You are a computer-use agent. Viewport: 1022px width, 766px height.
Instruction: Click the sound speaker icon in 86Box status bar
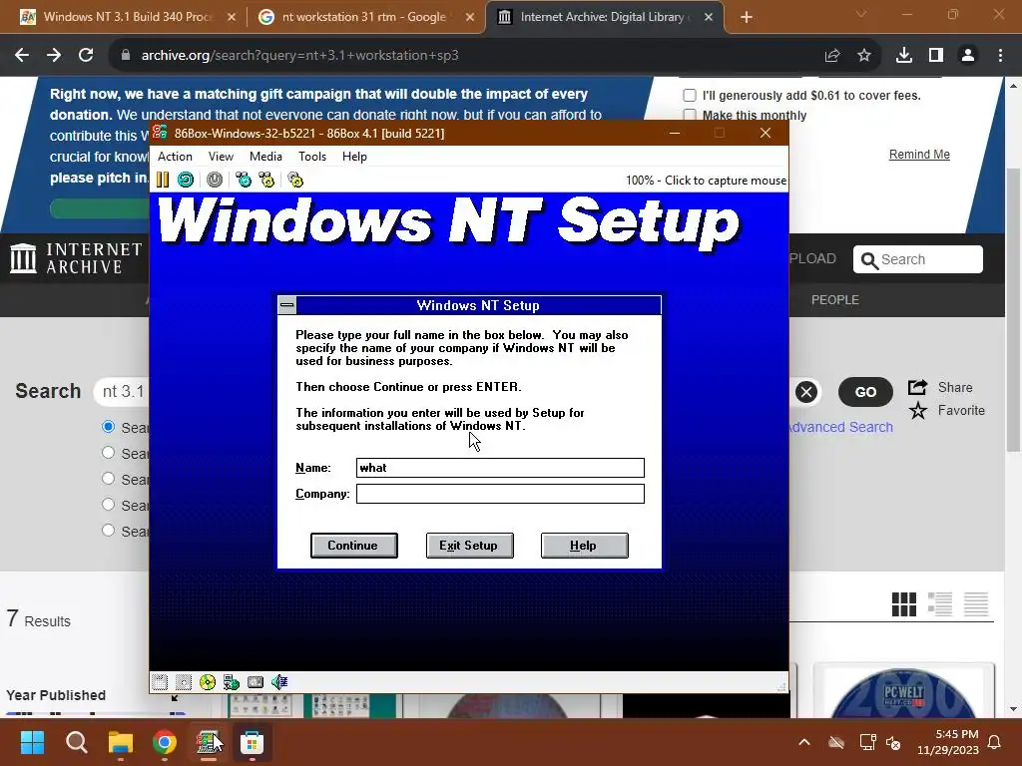click(x=279, y=682)
